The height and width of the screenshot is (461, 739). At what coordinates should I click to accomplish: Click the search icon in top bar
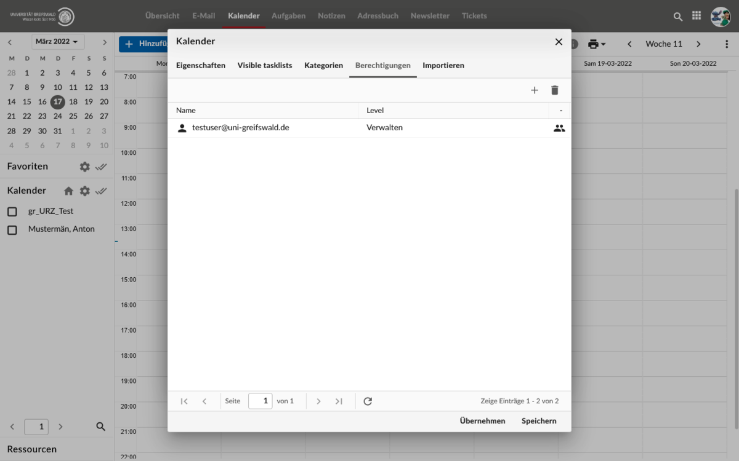coord(678,17)
